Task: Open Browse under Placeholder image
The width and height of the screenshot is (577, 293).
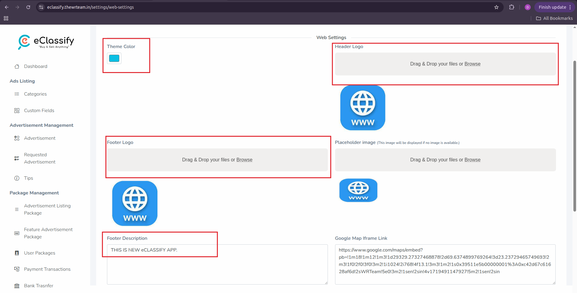Action: click(472, 160)
